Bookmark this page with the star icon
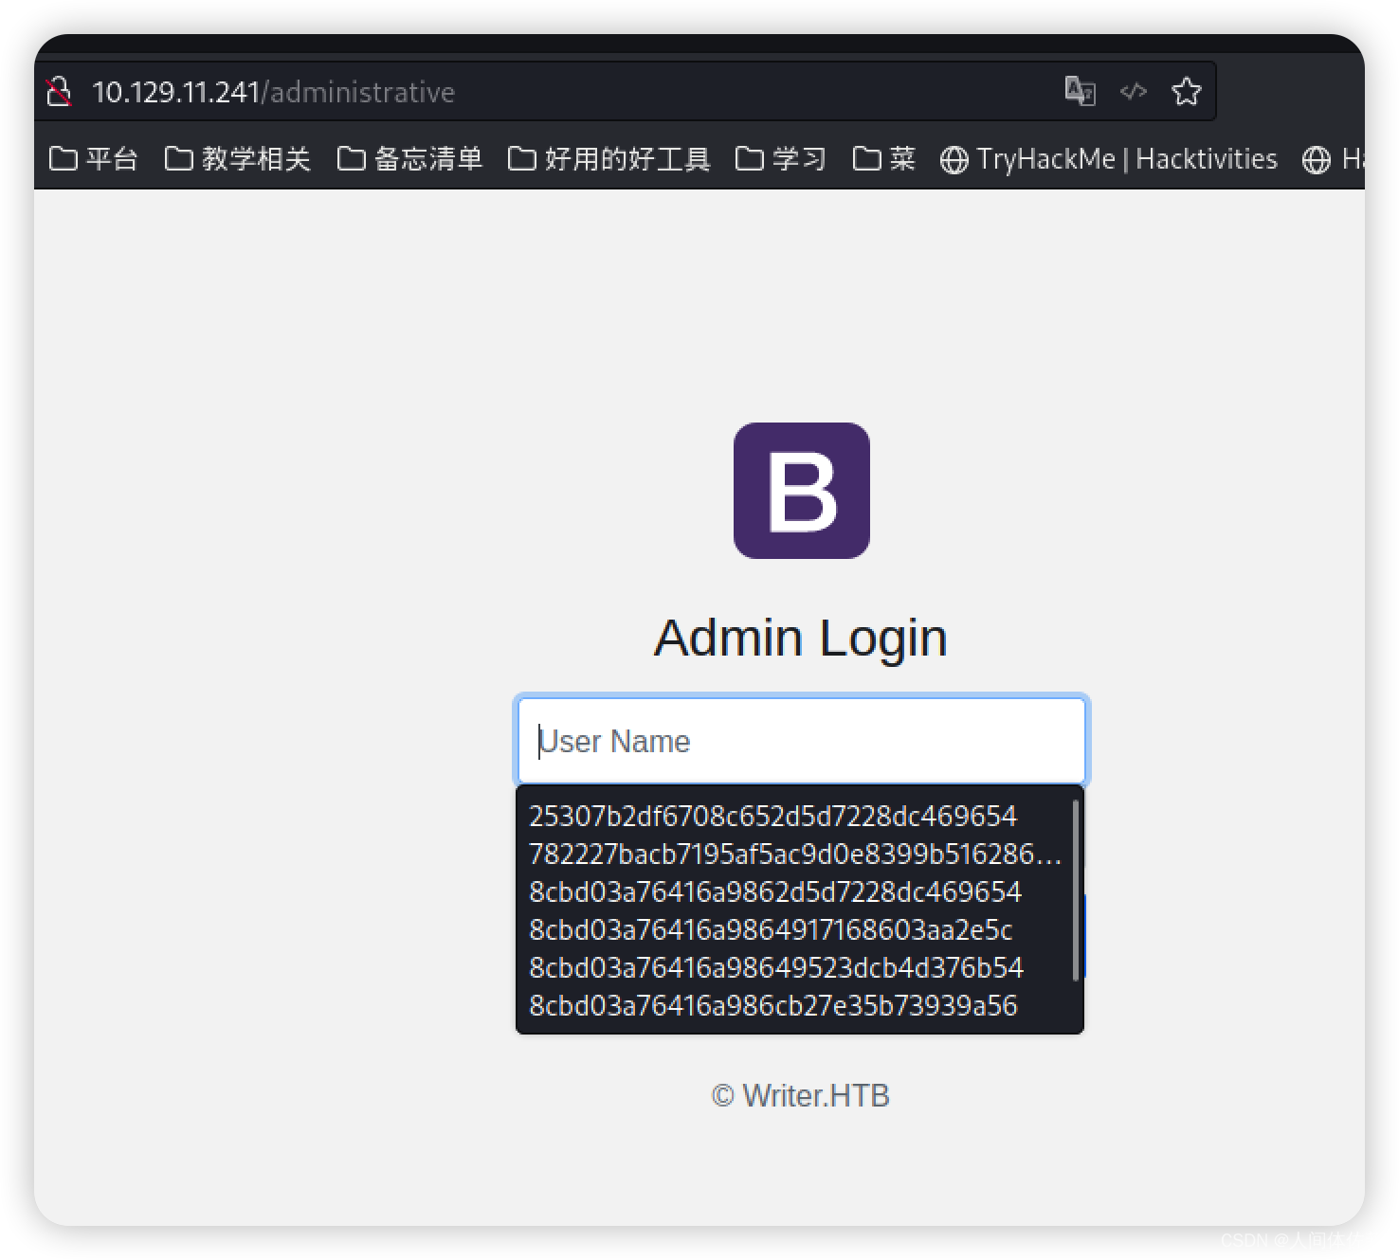The image size is (1399, 1260). 1187,91
